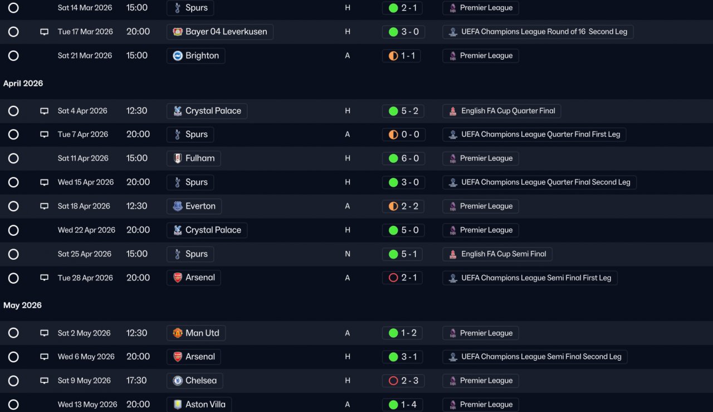Click the Man Utd club crest
Viewport: 713px width, 412px height.
[178, 333]
